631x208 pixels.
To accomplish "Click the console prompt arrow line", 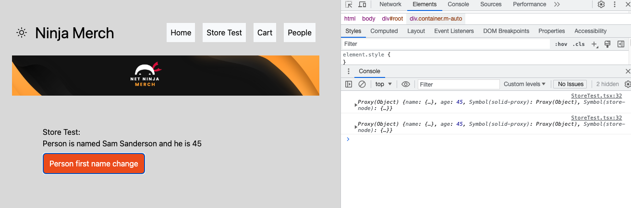I will click(486, 139).
